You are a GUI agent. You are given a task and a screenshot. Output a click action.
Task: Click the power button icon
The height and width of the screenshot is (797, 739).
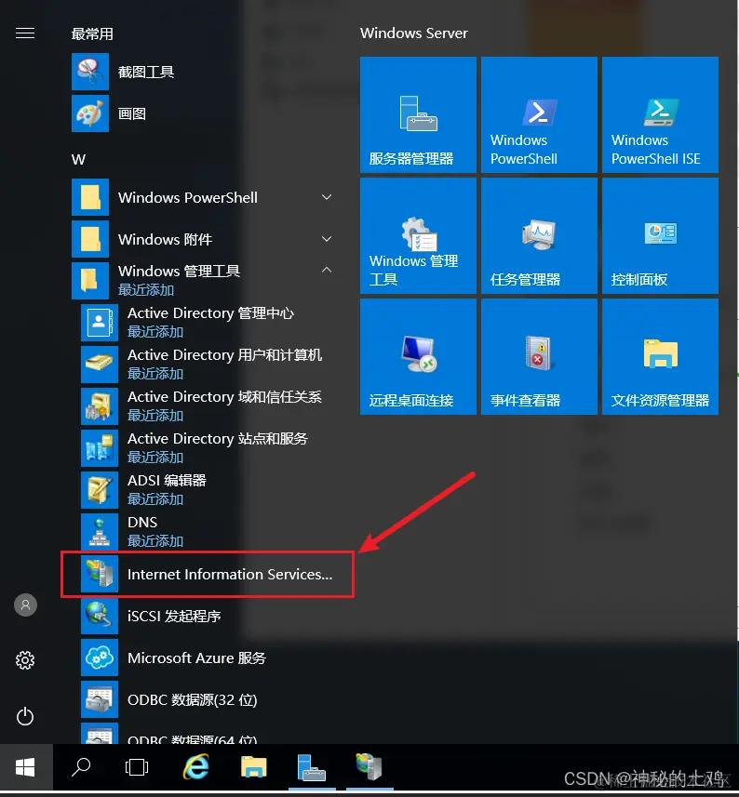click(x=25, y=717)
